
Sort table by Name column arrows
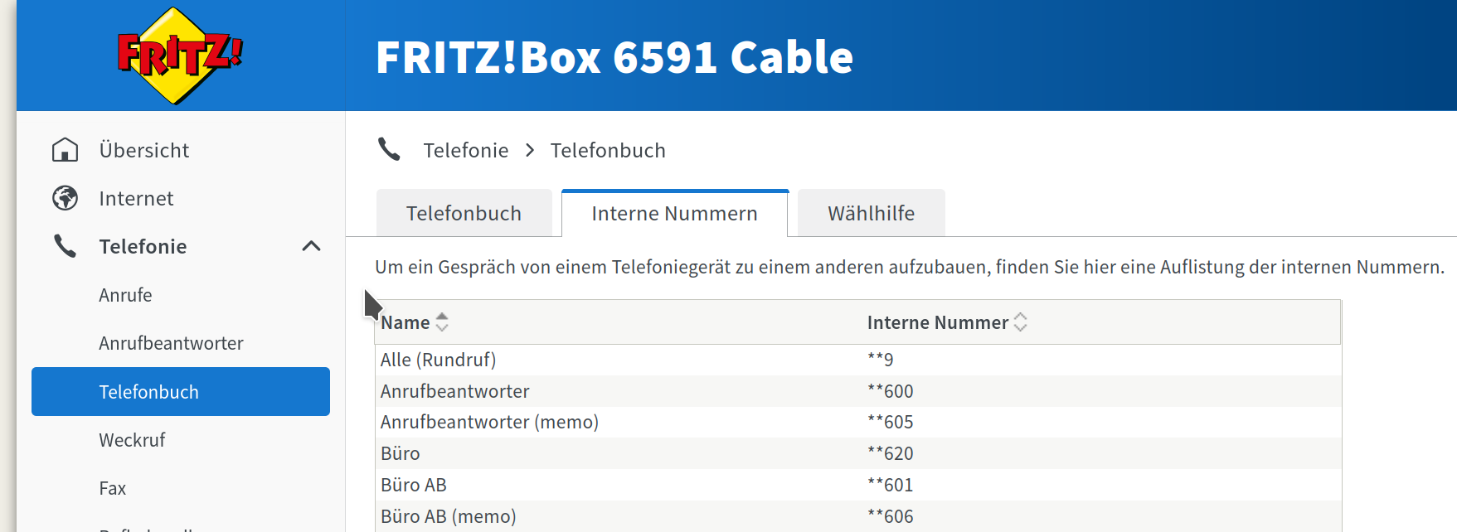[442, 322]
